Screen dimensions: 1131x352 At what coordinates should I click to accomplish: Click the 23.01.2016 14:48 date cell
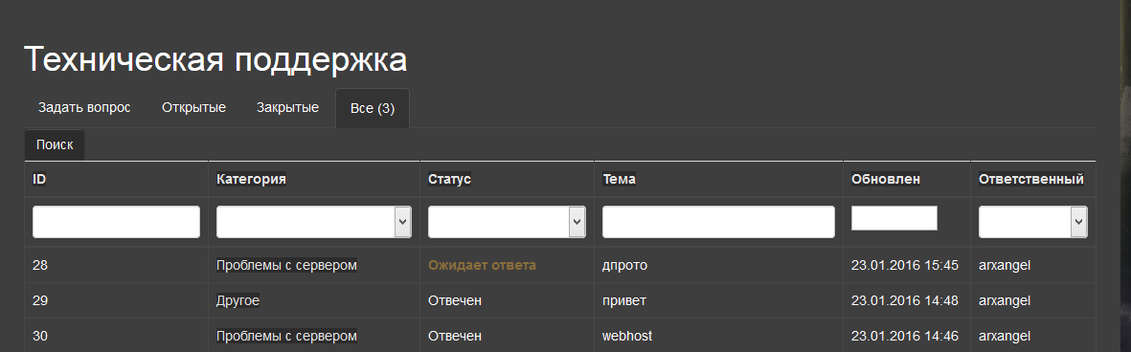tap(904, 300)
